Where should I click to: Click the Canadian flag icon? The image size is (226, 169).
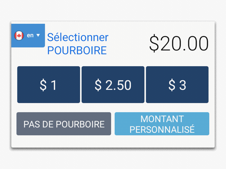point(19,35)
